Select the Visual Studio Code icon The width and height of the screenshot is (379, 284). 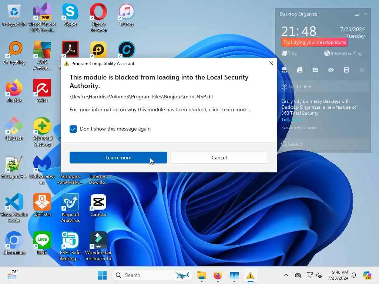point(14,208)
